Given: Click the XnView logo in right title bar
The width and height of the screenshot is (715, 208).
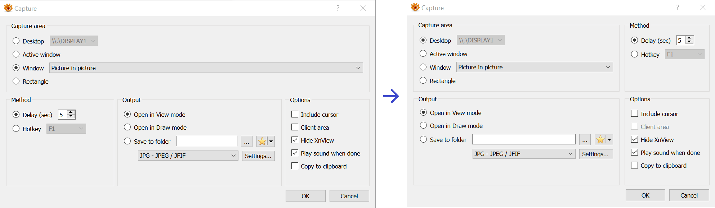Looking at the screenshot, I should click(415, 7).
